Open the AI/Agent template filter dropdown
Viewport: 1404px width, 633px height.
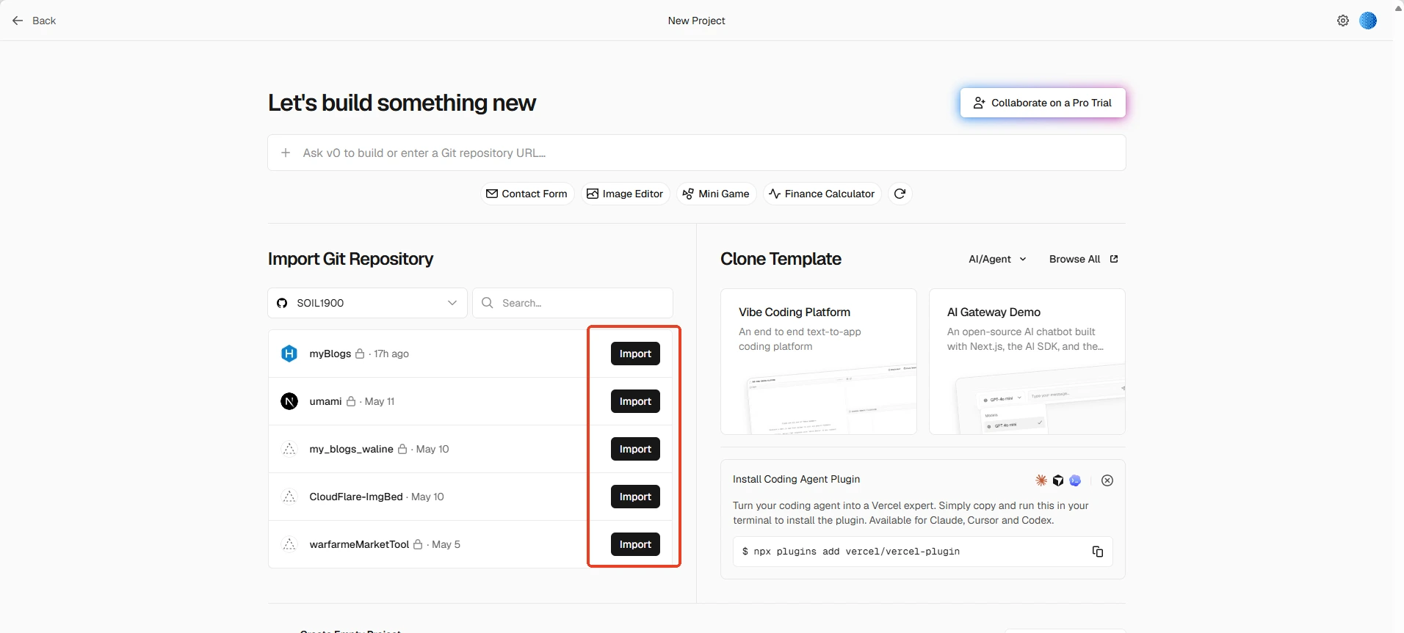click(997, 259)
